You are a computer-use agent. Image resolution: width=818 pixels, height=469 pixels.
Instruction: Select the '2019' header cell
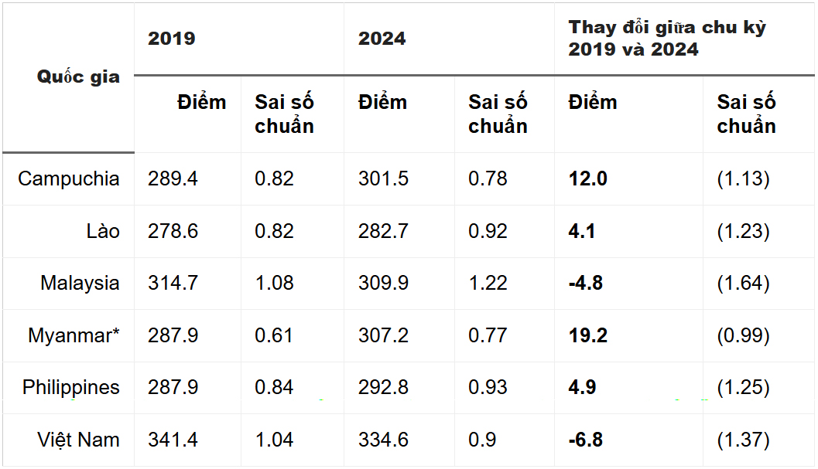point(172,39)
